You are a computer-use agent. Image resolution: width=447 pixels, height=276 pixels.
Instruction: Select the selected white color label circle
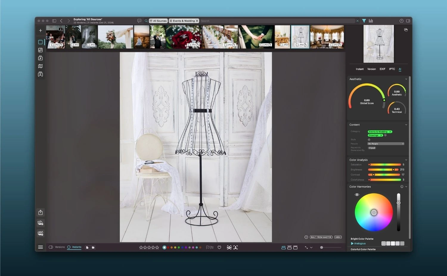[164, 247]
